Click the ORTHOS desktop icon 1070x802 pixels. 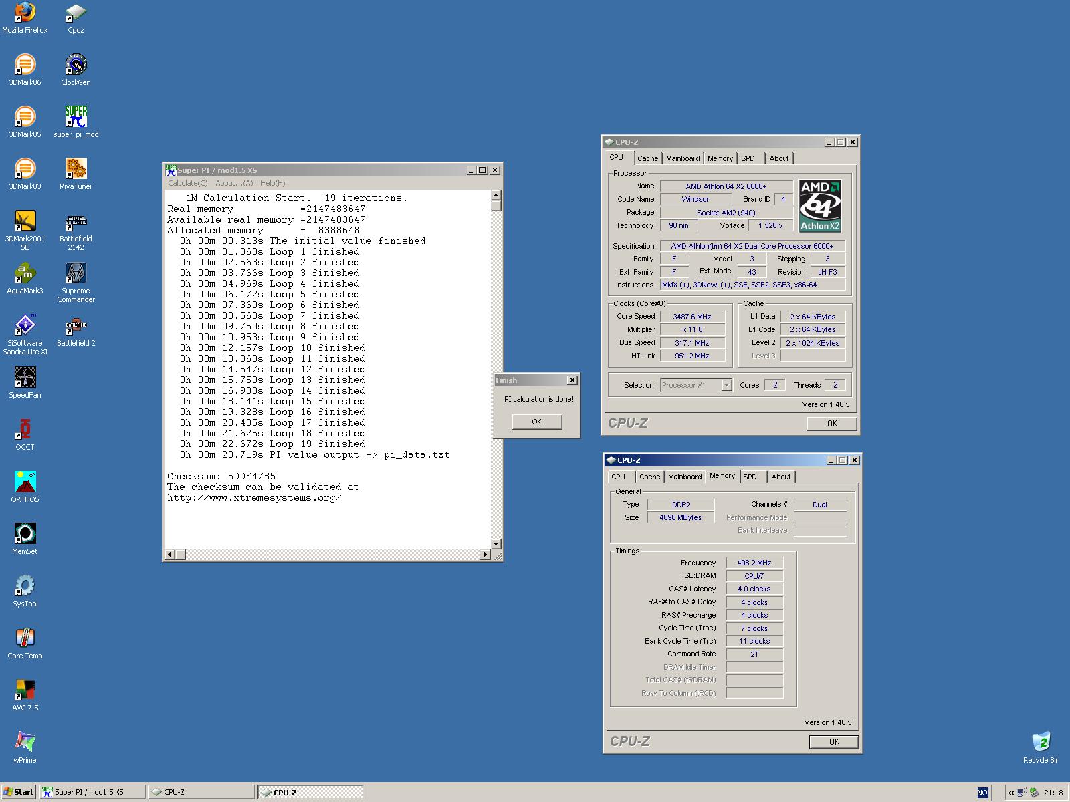tap(25, 487)
